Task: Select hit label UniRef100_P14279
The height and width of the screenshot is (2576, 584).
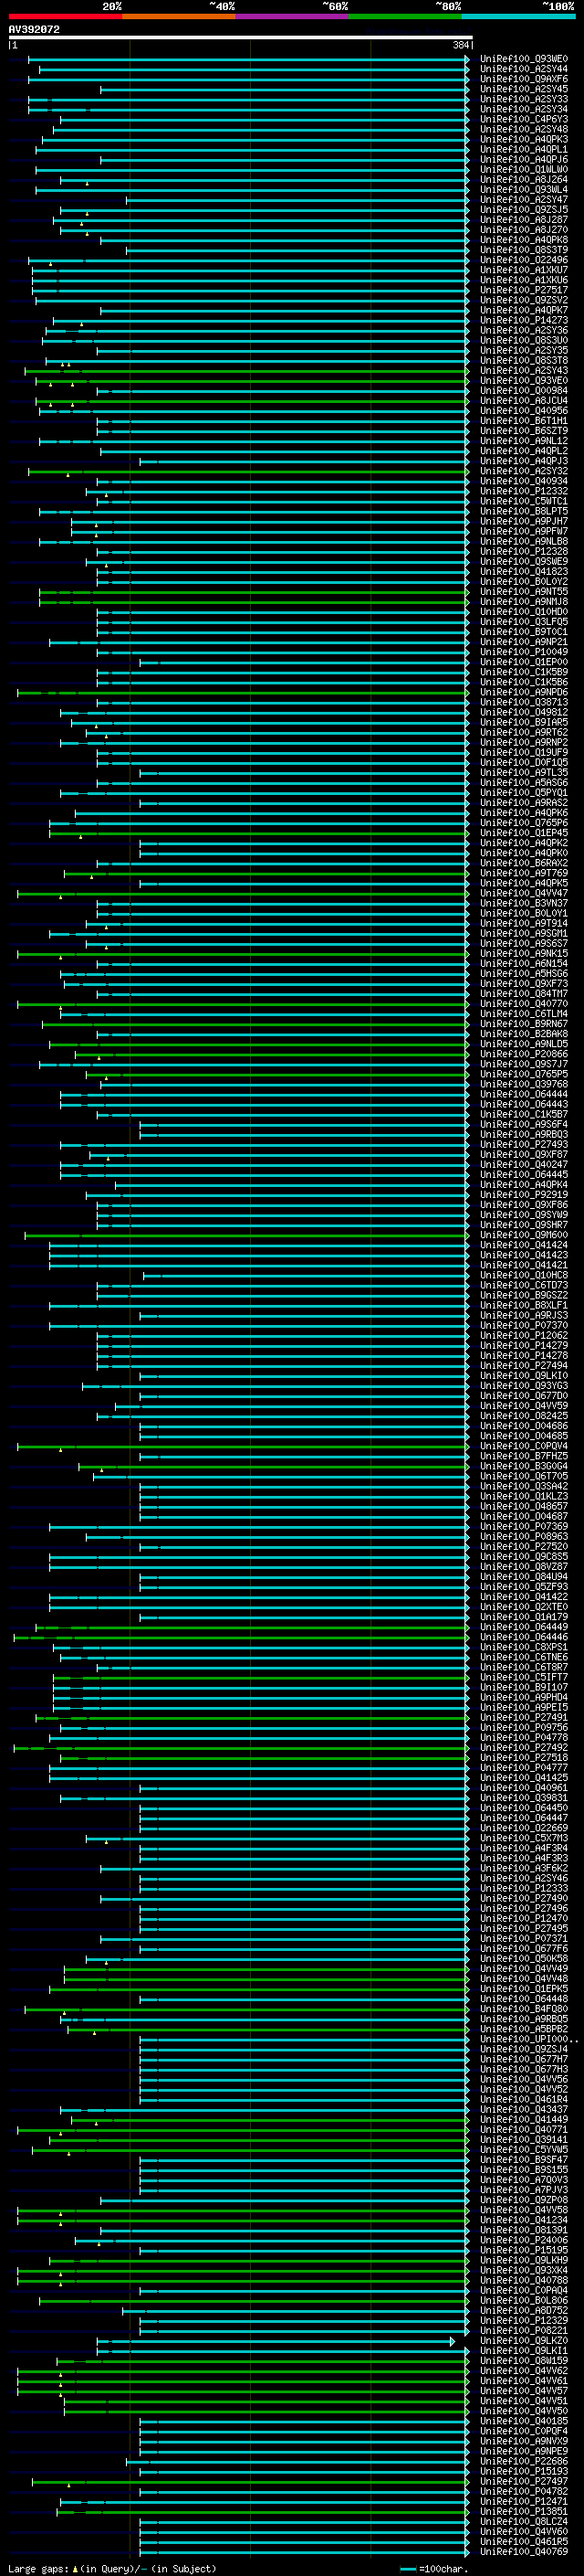Action: [524, 1346]
